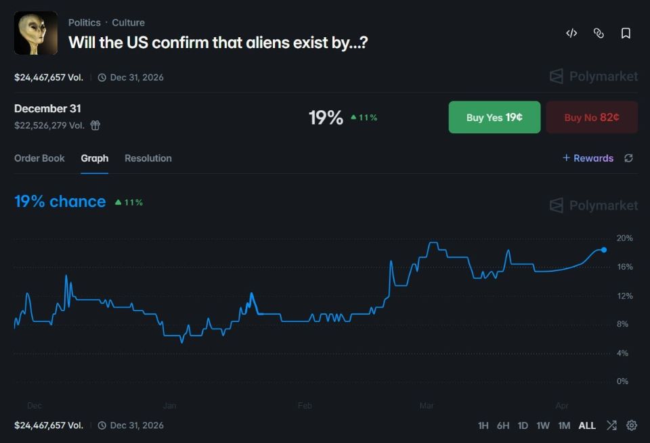Open rewards gift icon beside the volume
Image resolution: width=650 pixels, height=443 pixels.
tap(95, 126)
